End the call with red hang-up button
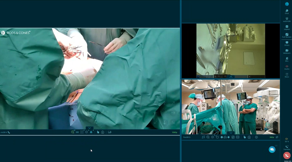Screen dimensions: 292x162 click(287, 155)
